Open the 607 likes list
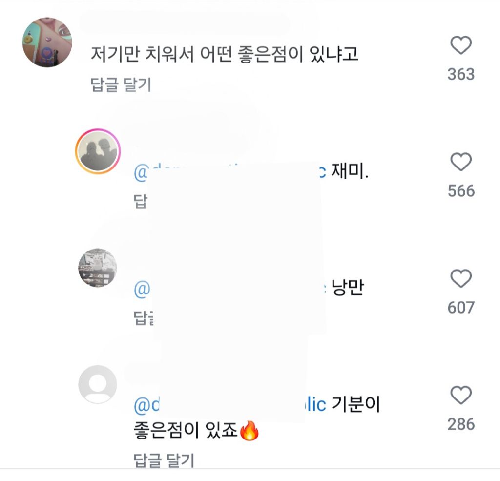Screen dimensions: 500x481 (460, 308)
